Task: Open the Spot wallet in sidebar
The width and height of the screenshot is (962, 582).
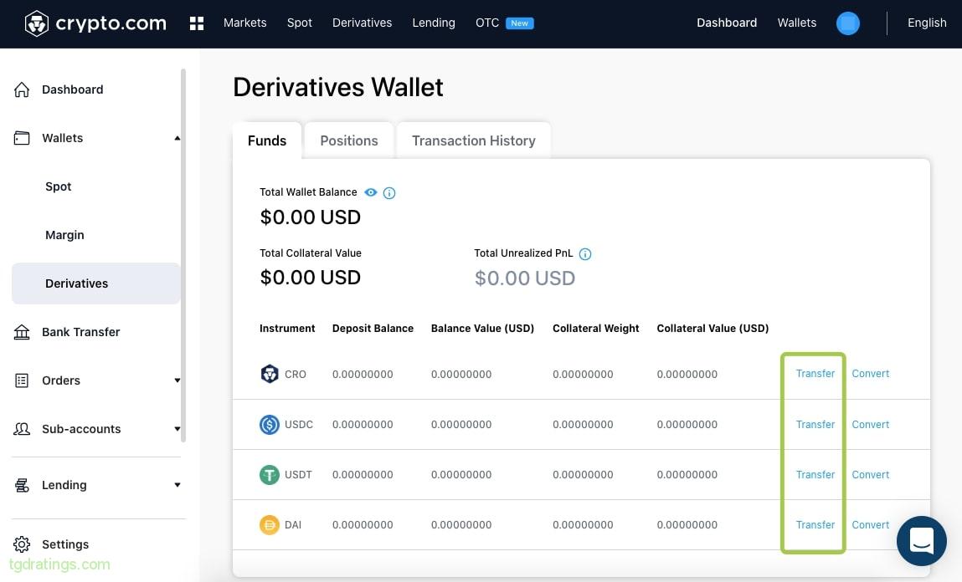Action: point(59,186)
